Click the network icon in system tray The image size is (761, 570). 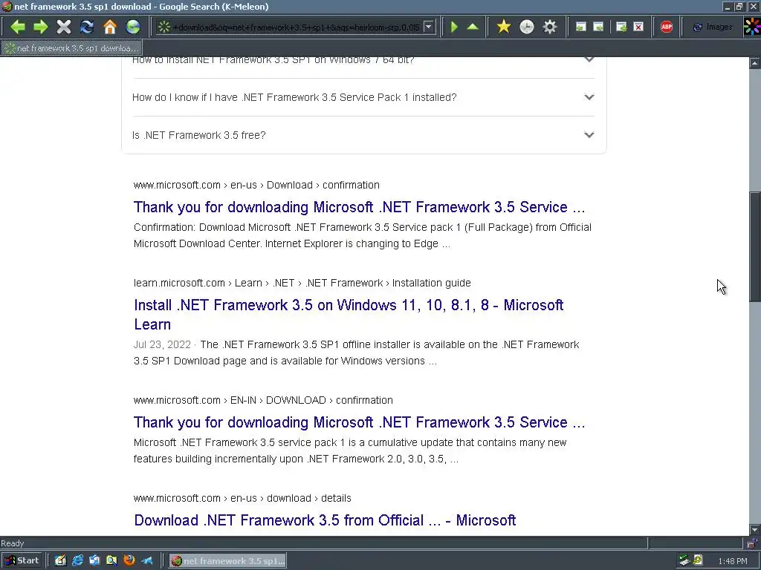coord(684,561)
